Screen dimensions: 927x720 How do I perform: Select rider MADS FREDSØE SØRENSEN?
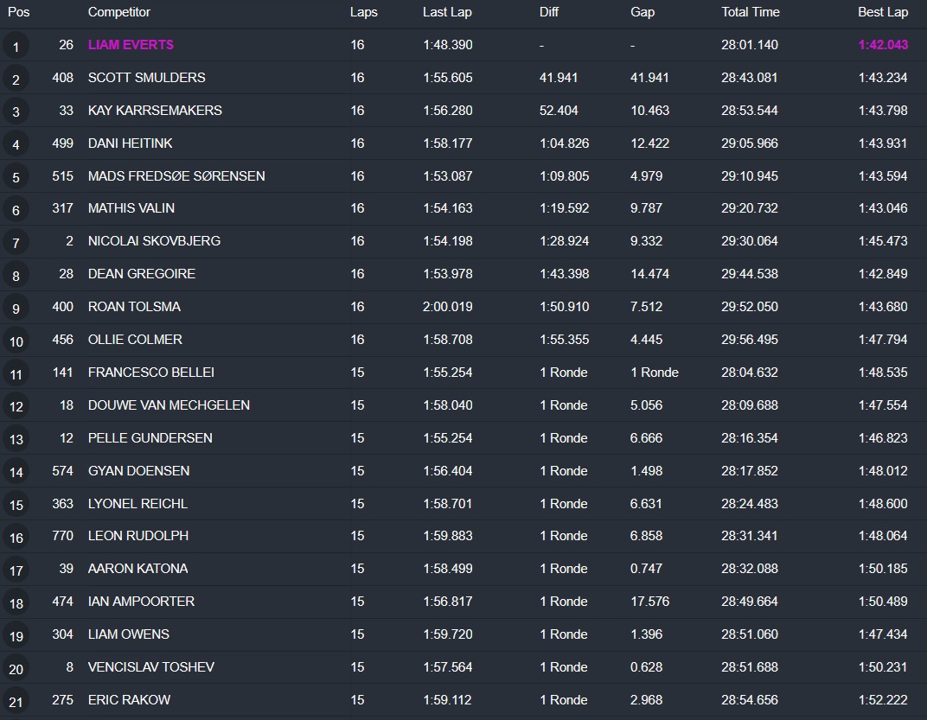tap(176, 176)
